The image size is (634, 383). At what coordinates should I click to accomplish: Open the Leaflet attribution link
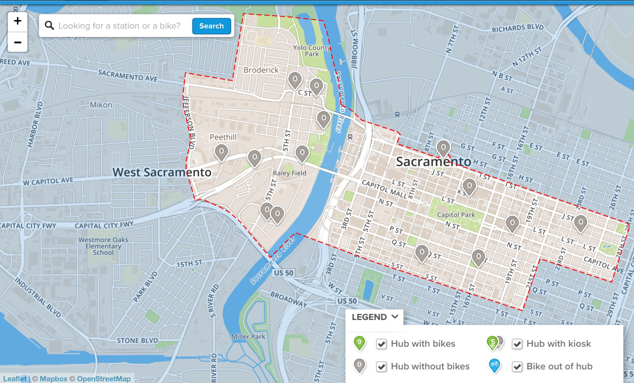15,379
